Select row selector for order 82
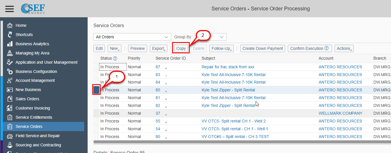The height and width of the screenshot is (153, 391). point(96,105)
